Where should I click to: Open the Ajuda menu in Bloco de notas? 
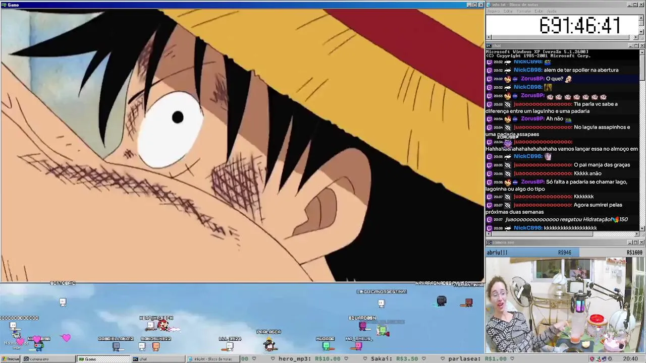pyautogui.click(x=552, y=11)
